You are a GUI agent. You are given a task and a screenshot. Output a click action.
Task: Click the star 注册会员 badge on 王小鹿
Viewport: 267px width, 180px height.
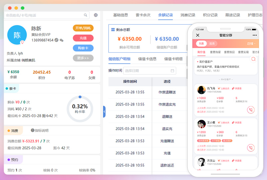click(x=223, y=123)
